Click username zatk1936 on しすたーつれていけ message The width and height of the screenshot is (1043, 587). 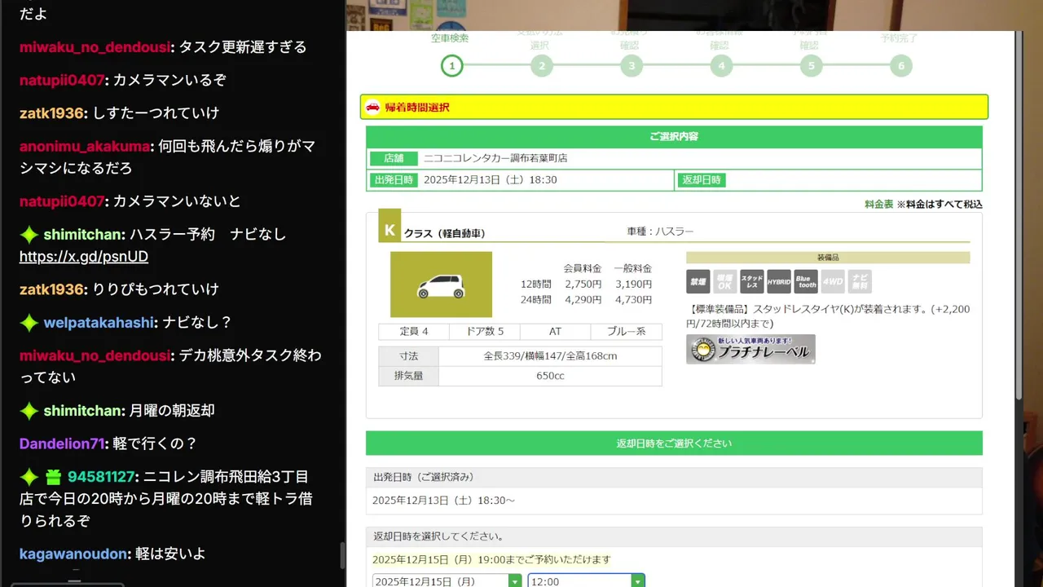[52, 113]
